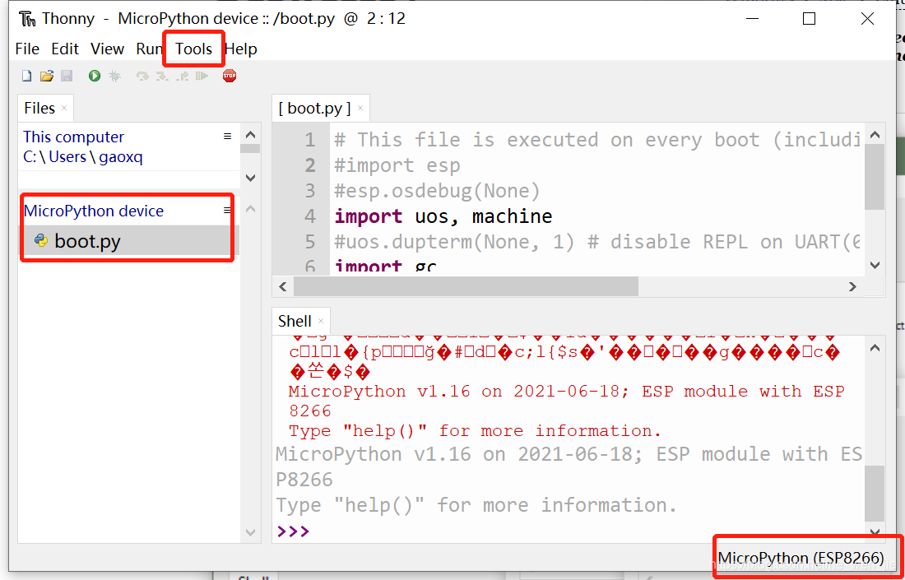This screenshot has height=580, width=905.
Task: Click editor horizontal scrollbar left arrow
Action: click(x=283, y=286)
